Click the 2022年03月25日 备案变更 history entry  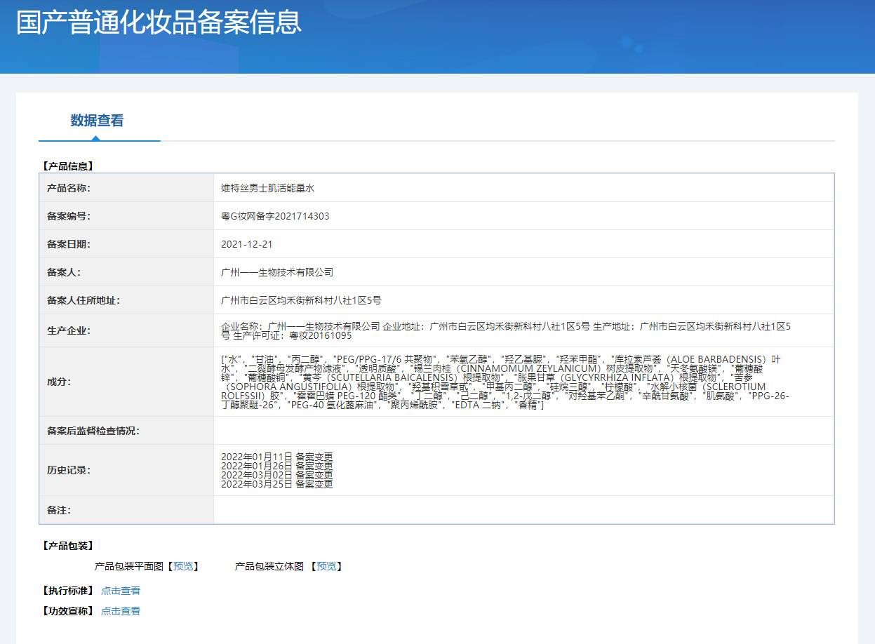pos(276,484)
